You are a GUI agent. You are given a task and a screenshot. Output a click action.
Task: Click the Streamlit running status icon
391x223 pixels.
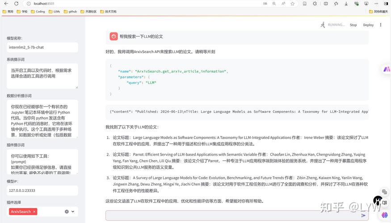pos(323,25)
